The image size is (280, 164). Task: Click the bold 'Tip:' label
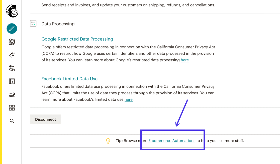tap(119, 141)
